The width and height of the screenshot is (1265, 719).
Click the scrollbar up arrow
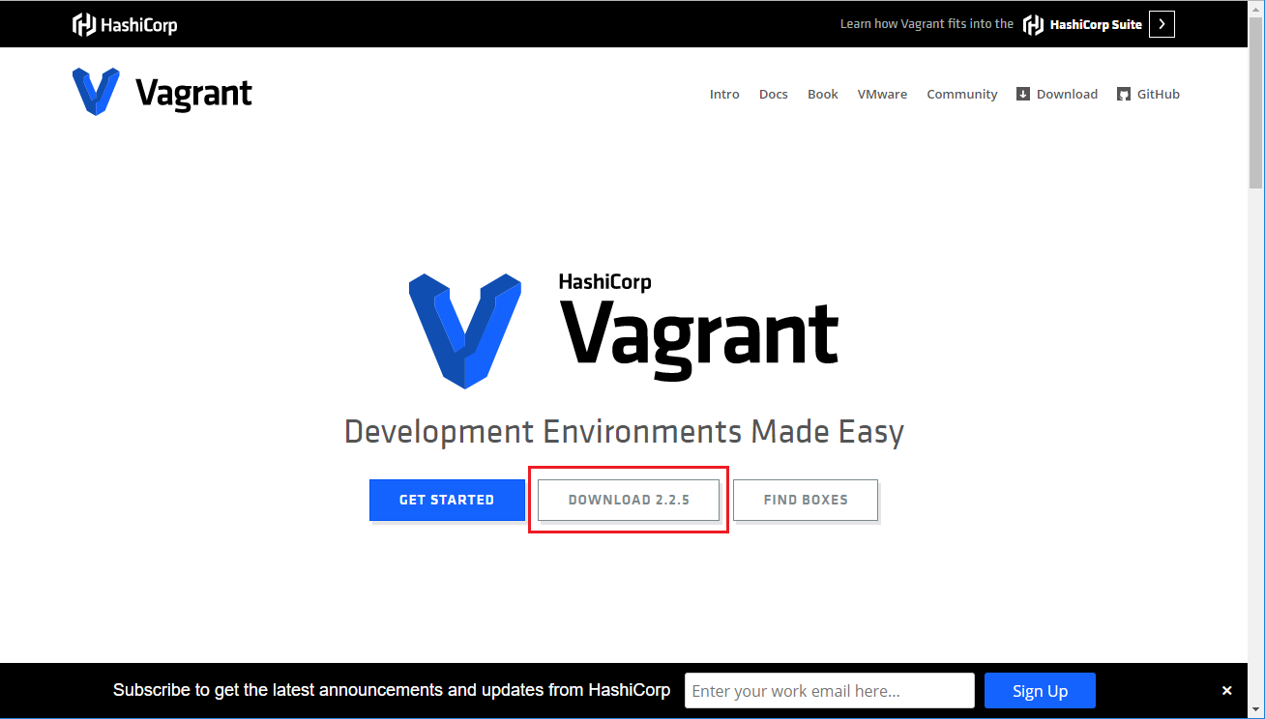tap(1255, 8)
